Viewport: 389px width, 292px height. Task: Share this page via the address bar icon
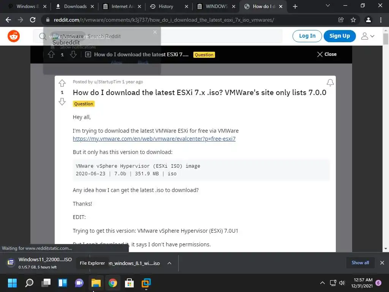click(x=341, y=20)
